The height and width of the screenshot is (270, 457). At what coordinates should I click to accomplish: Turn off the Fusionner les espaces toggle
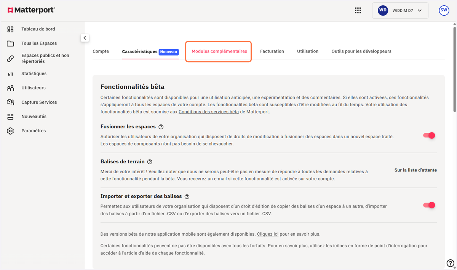(429, 135)
